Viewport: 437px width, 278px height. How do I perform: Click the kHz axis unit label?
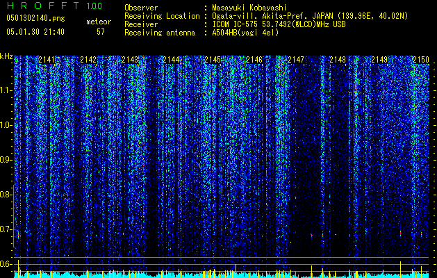click(x=6, y=56)
